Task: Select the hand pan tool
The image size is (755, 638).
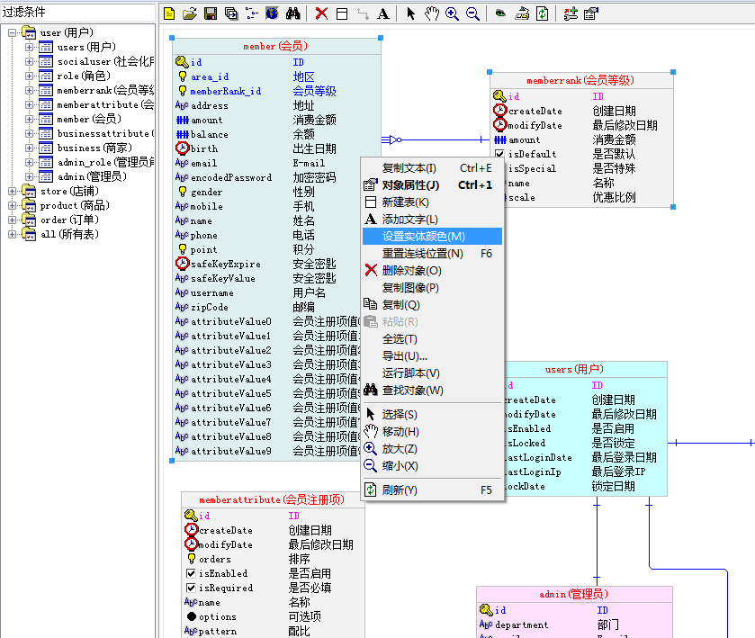Action: [430, 13]
